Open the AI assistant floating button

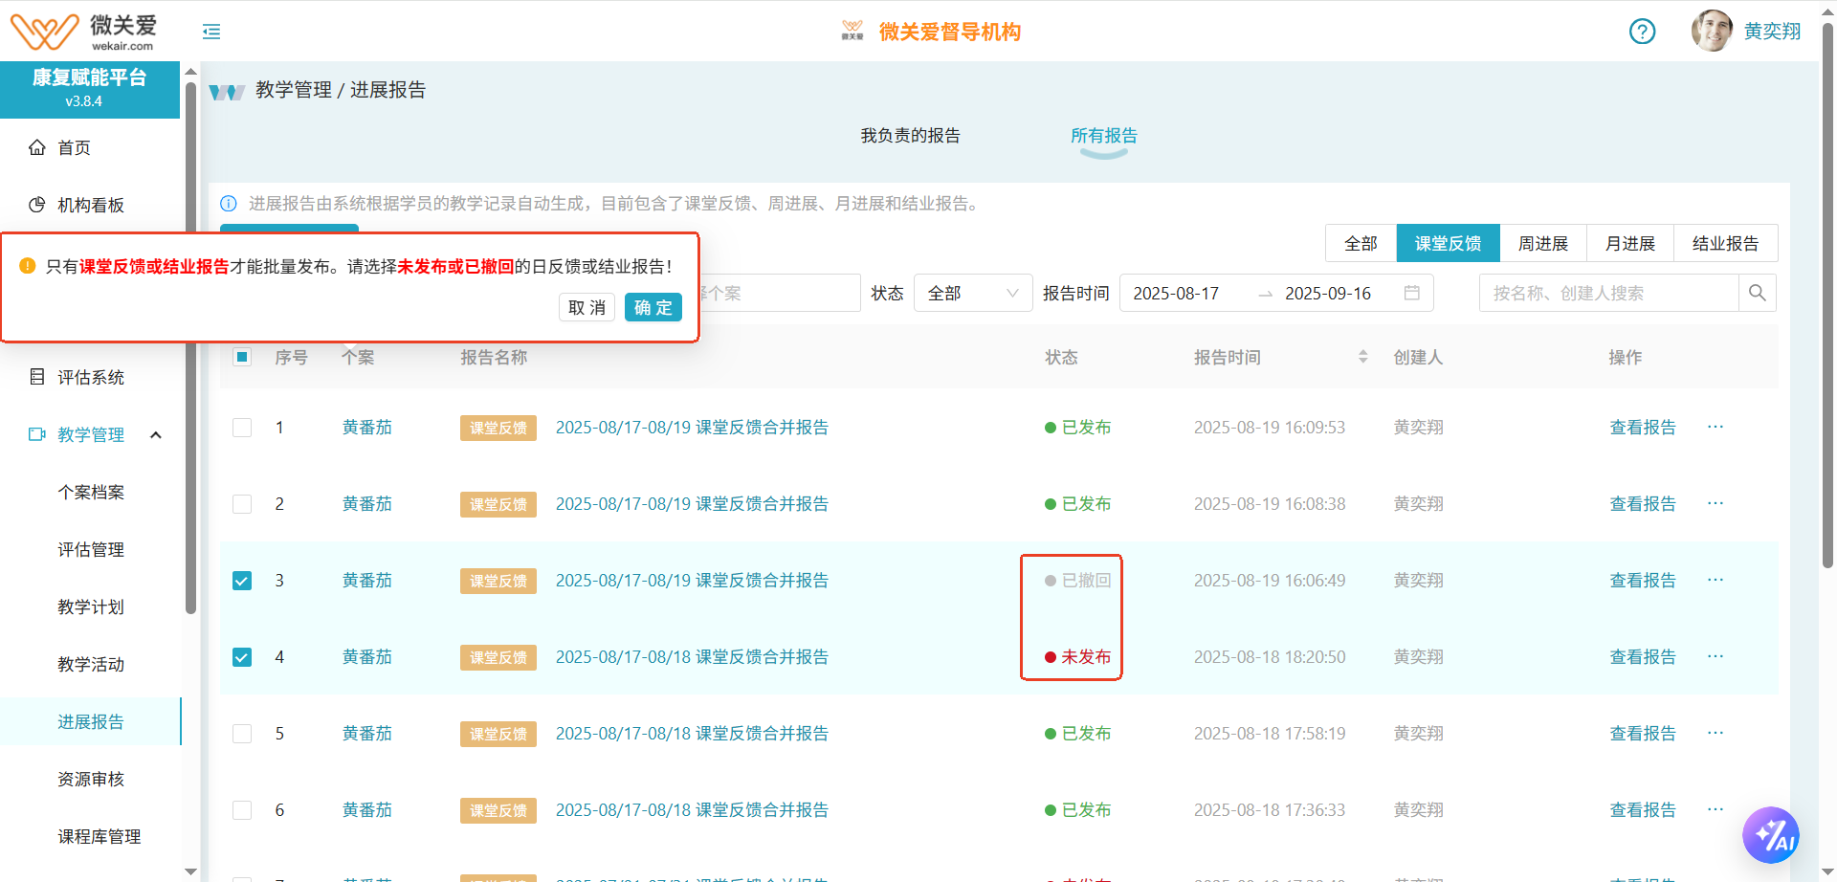(1770, 835)
